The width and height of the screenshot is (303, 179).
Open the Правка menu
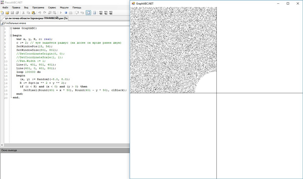[x=16, y=8]
